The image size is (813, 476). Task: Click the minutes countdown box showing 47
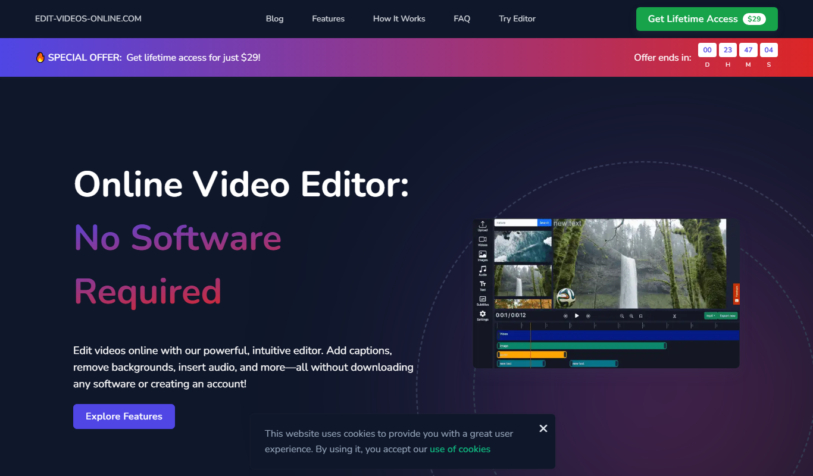click(748, 50)
